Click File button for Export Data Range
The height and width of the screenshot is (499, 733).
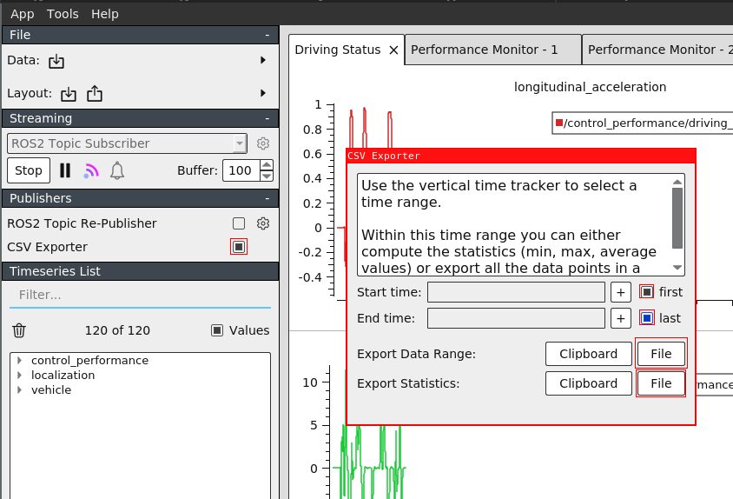(x=661, y=354)
